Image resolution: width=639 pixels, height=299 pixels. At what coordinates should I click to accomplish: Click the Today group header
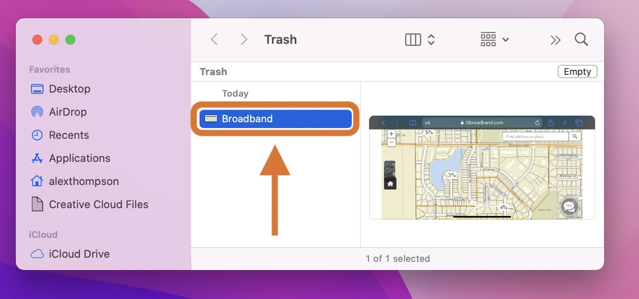pos(235,93)
